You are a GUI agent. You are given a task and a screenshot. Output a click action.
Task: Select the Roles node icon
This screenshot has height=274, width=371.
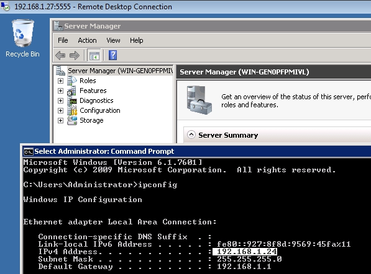click(72, 81)
